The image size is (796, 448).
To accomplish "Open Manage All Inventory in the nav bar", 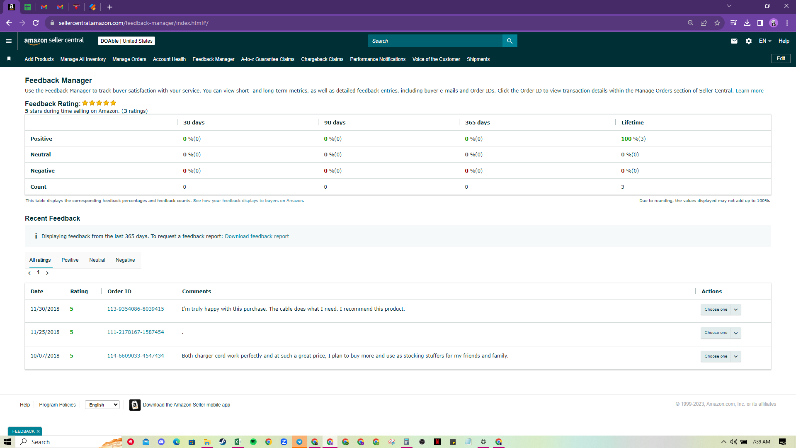I will [83, 59].
